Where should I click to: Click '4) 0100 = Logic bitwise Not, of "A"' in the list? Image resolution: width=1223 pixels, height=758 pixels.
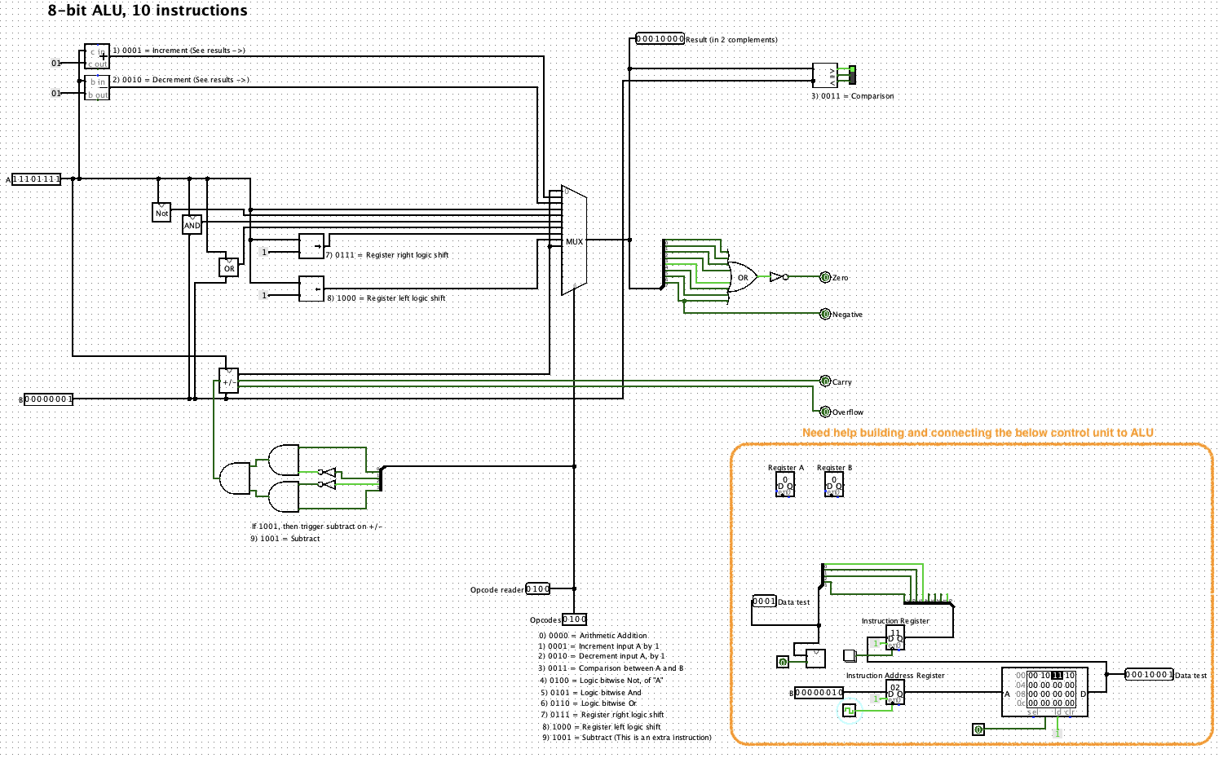601,681
